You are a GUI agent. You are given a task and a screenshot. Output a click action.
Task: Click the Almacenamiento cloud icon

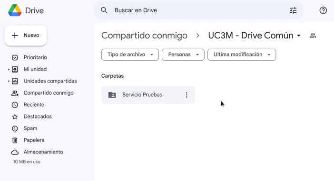tap(15, 152)
